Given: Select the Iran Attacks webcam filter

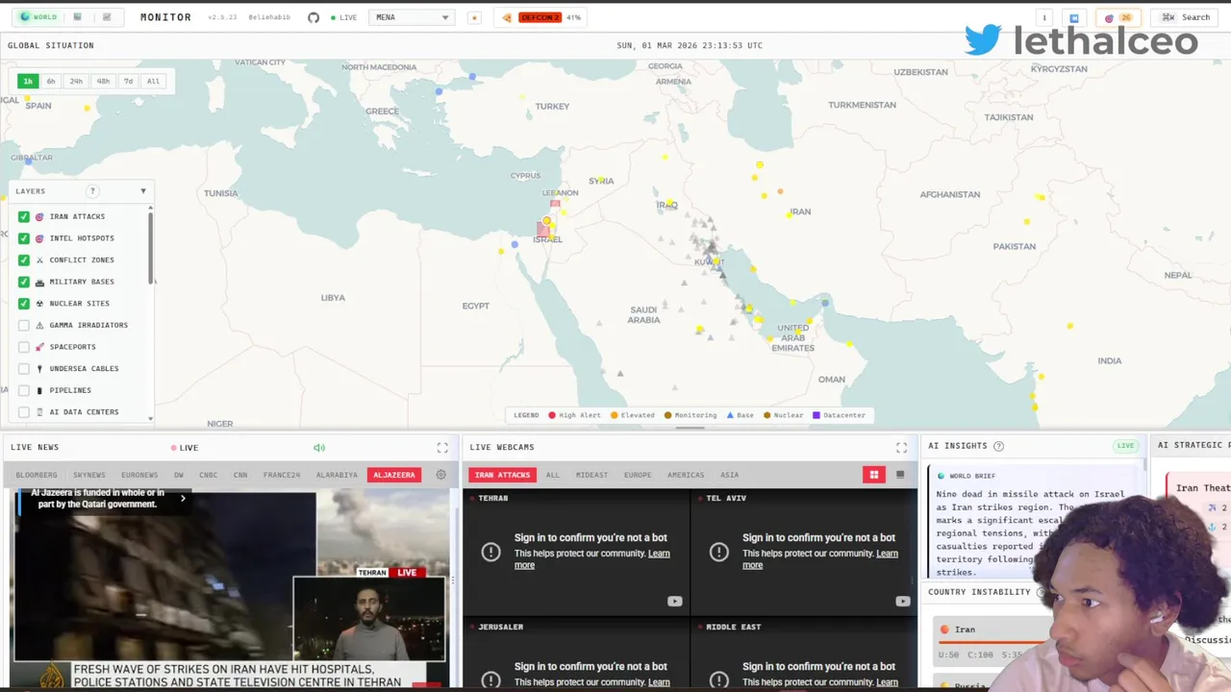Looking at the screenshot, I should (502, 475).
